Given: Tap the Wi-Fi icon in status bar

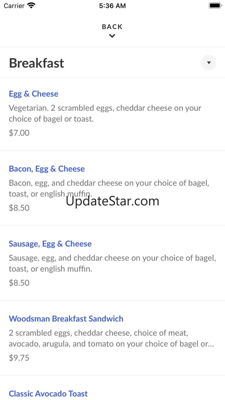Looking at the screenshot, I should [31, 5].
